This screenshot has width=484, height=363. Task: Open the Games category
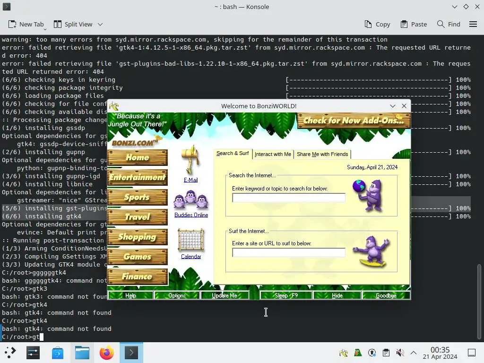pyautogui.click(x=138, y=257)
